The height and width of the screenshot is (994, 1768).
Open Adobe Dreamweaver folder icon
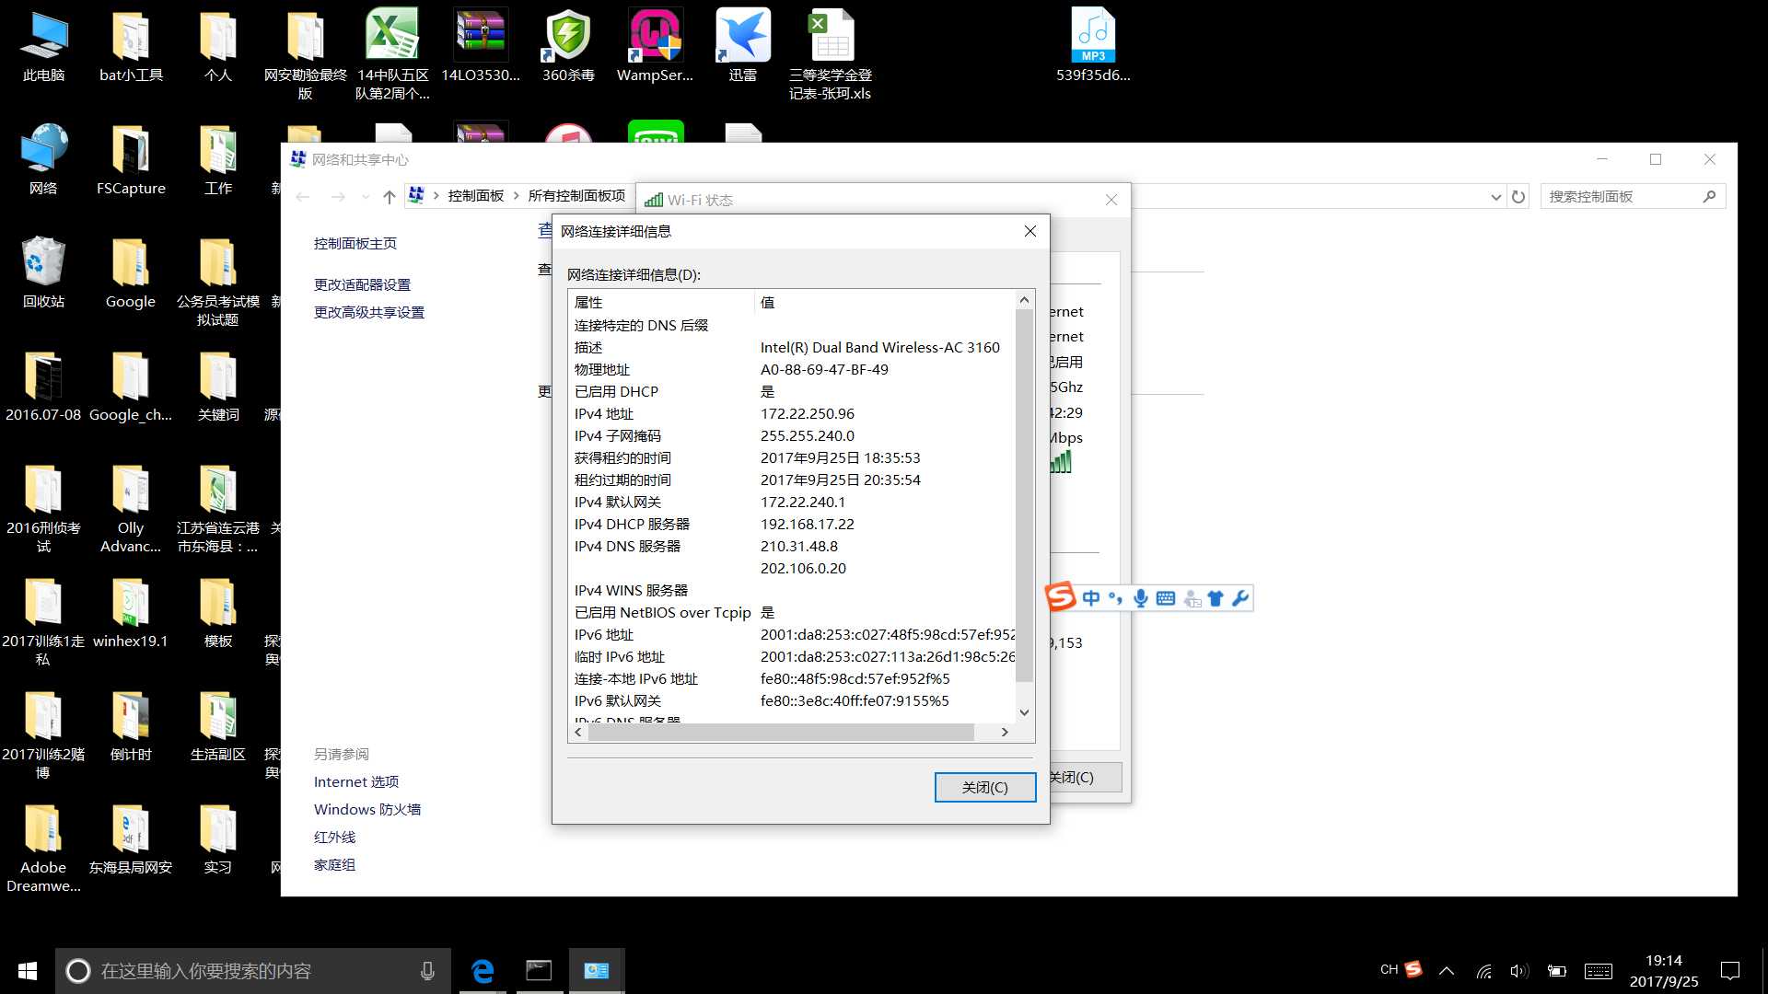coord(43,848)
